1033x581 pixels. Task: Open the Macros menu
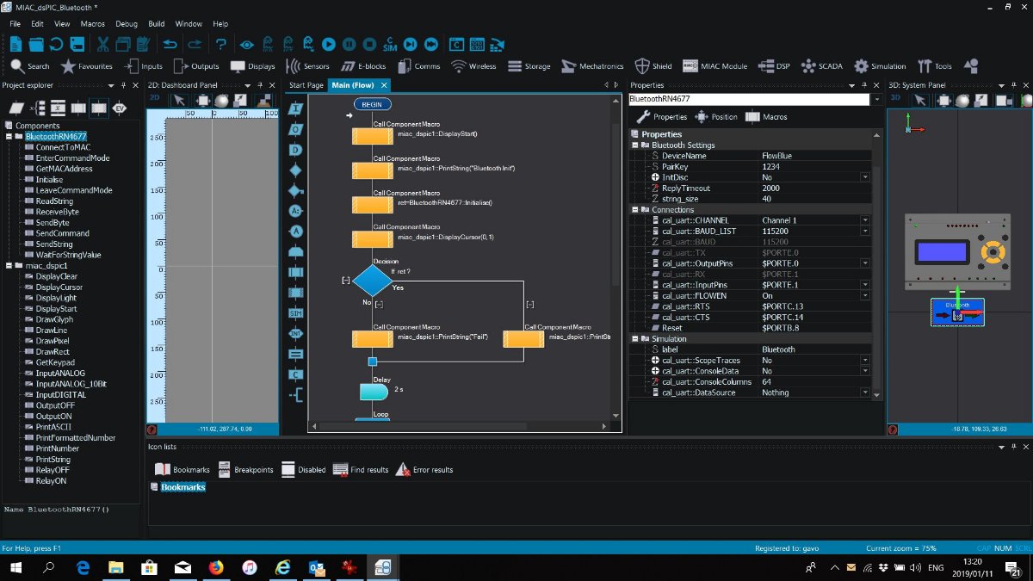(93, 24)
